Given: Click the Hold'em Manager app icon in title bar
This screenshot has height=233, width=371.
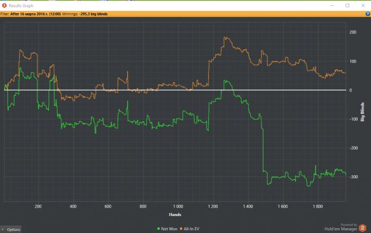Looking at the screenshot, I should point(4,5).
